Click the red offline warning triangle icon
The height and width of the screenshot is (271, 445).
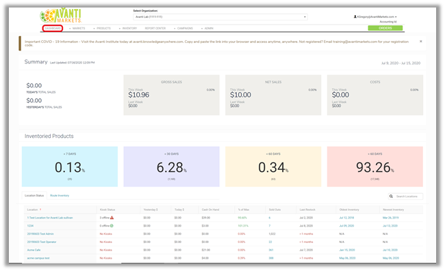[x=112, y=218]
